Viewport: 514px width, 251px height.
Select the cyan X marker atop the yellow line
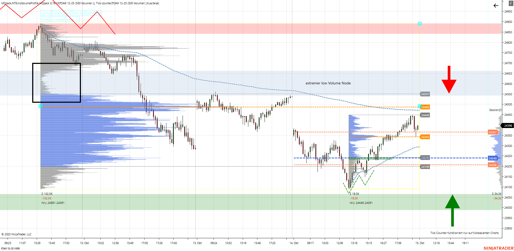click(420, 24)
